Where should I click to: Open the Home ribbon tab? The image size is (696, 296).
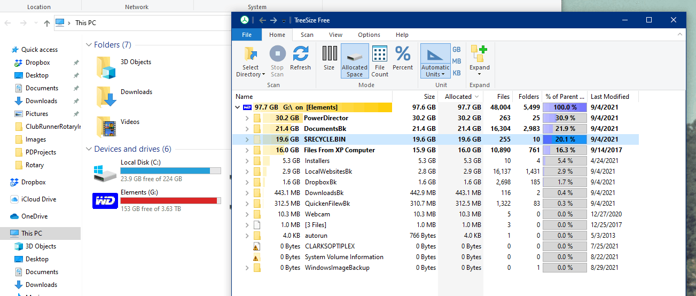(x=277, y=35)
